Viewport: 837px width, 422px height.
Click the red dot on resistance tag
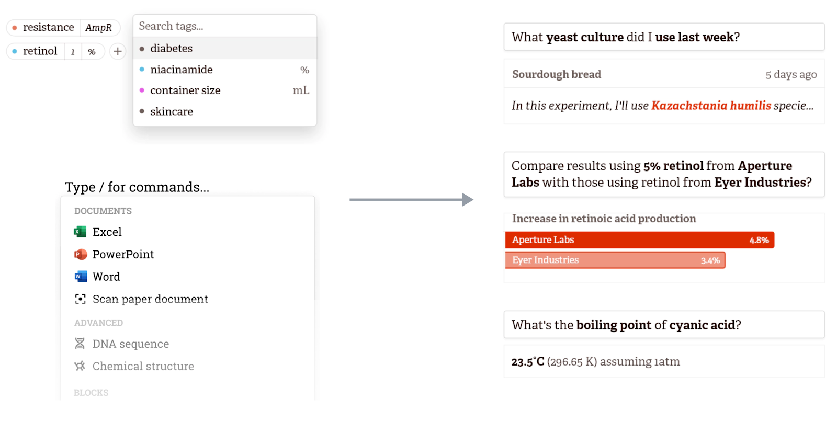click(15, 28)
